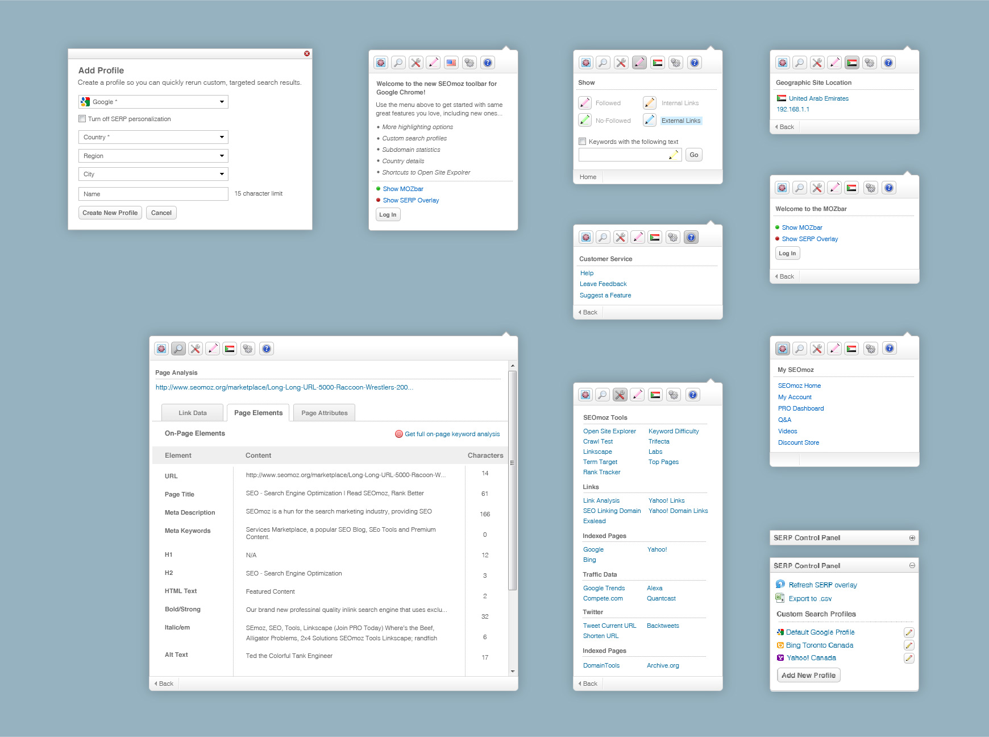Click highlighter pen icon in Customer Service panel

(638, 237)
